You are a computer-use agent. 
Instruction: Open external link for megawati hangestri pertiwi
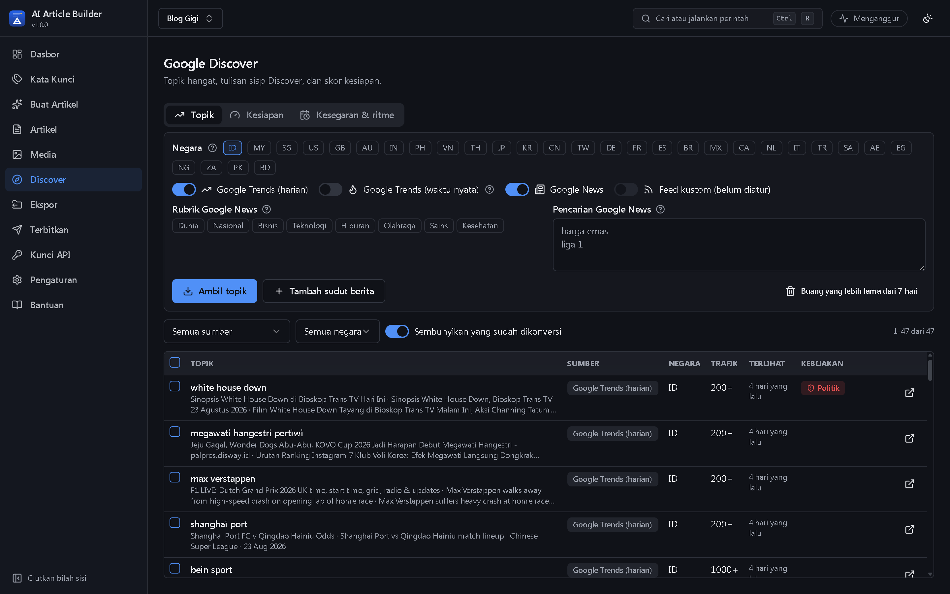909,438
